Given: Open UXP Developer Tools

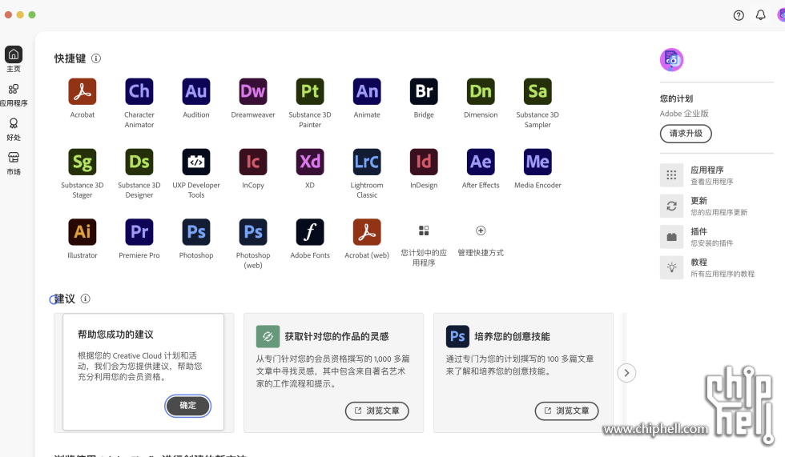Looking at the screenshot, I should [x=196, y=162].
